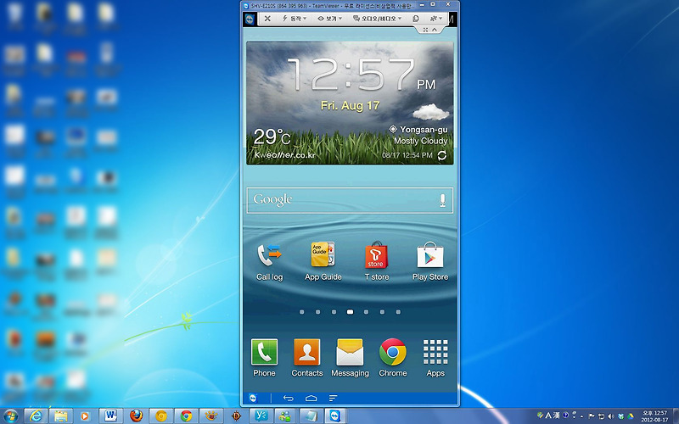The height and width of the screenshot is (424, 679).
Task: Tap the Android Back button
Action: click(289, 398)
